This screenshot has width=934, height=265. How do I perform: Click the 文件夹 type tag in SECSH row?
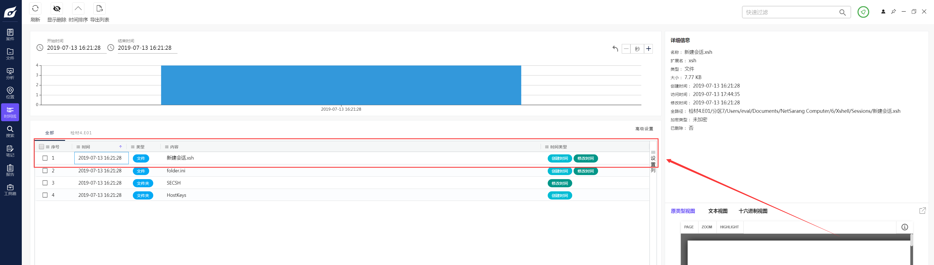tap(143, 183)
